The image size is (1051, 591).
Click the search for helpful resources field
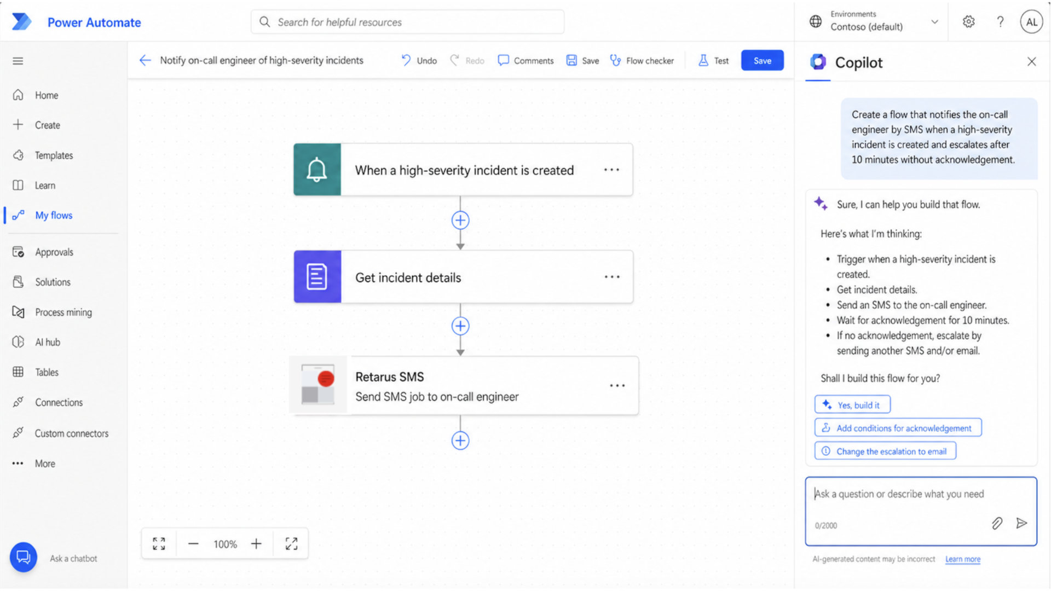407,22
